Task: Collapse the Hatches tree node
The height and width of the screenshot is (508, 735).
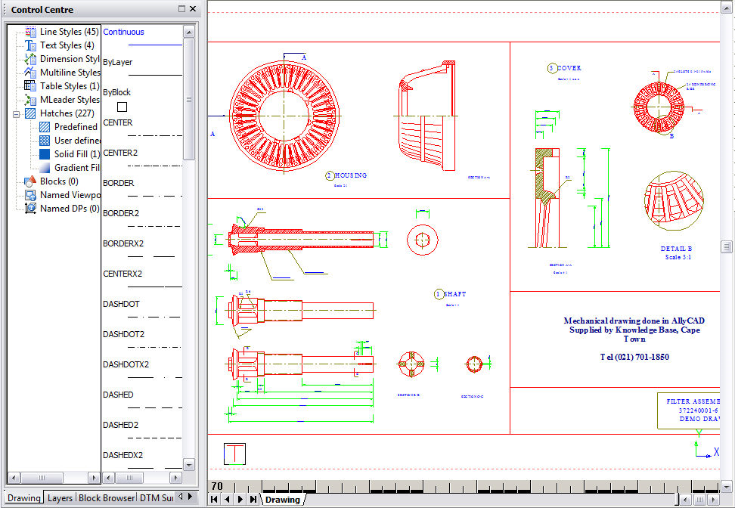Action: pos(16,113)
